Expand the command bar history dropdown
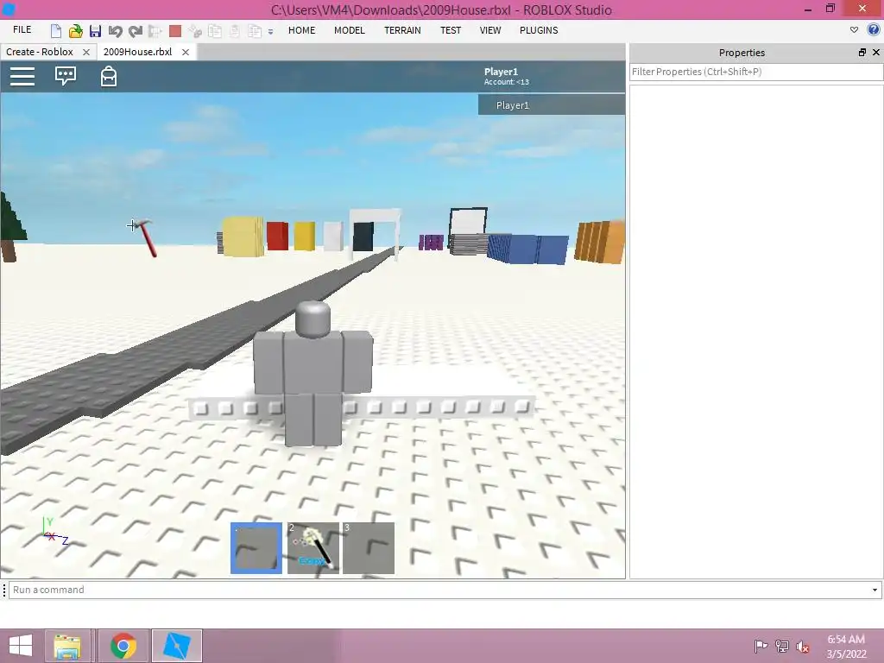 pyautogui.click(x=875, y=590)
